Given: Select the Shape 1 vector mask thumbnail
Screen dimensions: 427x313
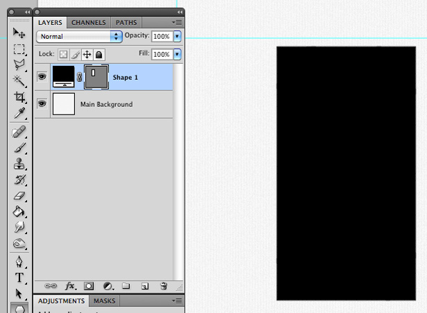Looking at the screenshot, I should pos(97,77).
